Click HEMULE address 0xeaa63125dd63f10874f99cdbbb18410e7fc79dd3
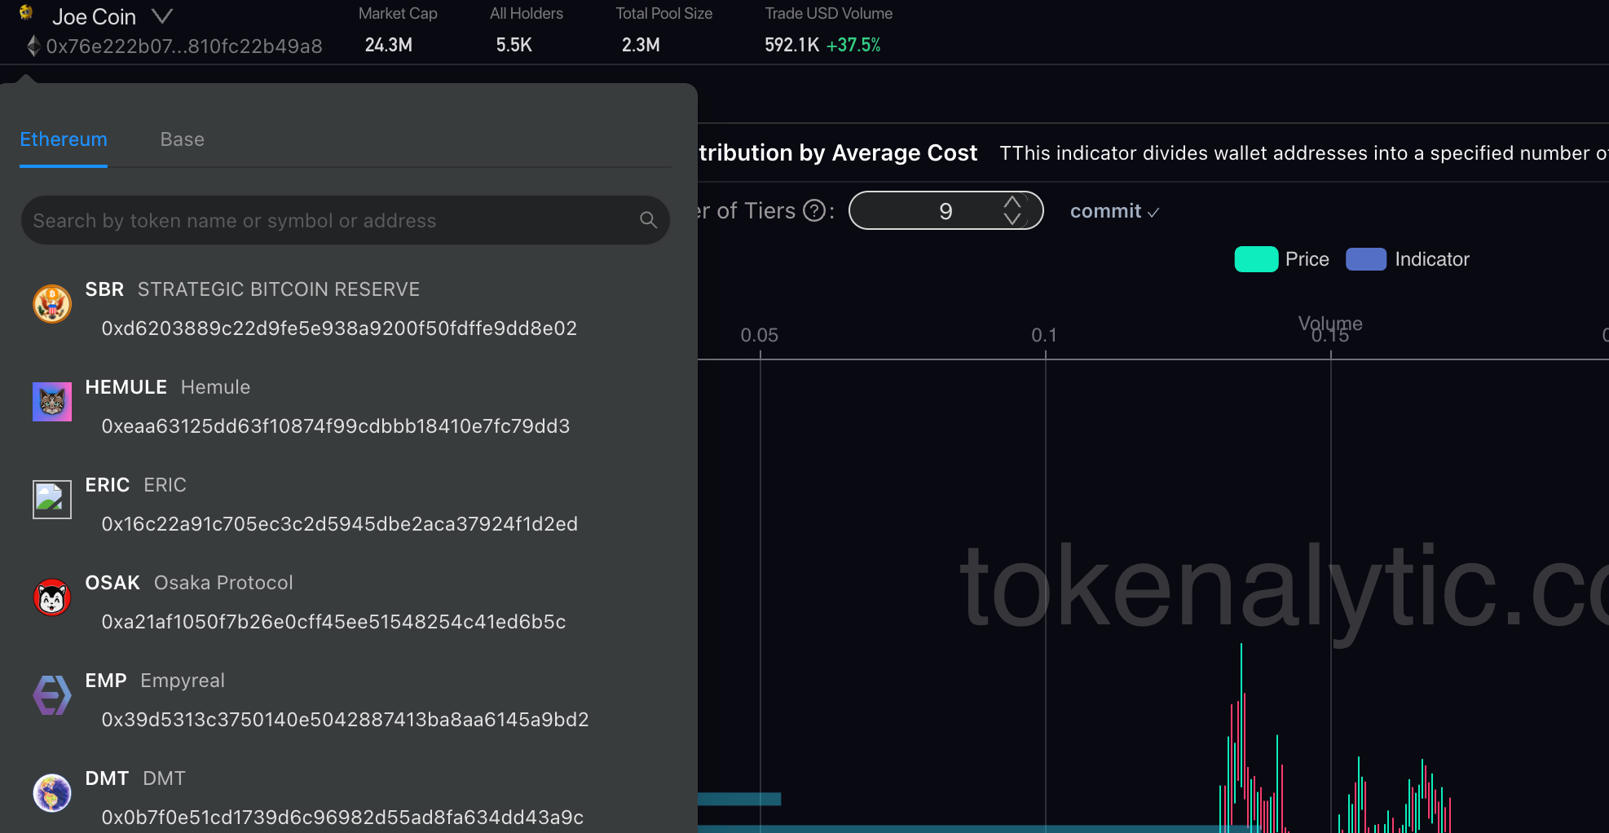 pyautogui.click(x=336, y=426)
